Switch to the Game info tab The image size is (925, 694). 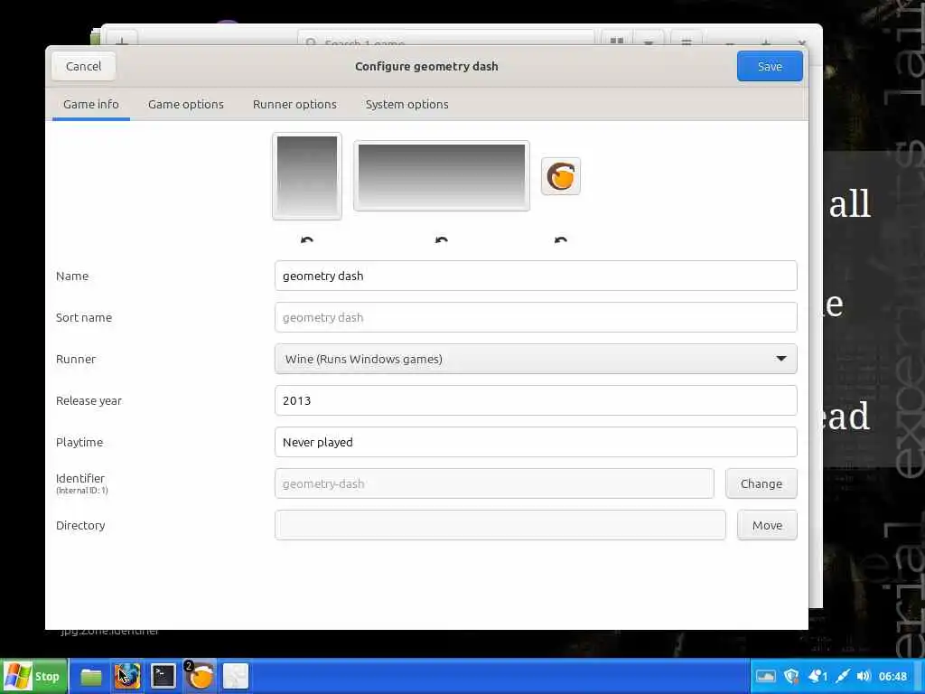tap(91, 105)
